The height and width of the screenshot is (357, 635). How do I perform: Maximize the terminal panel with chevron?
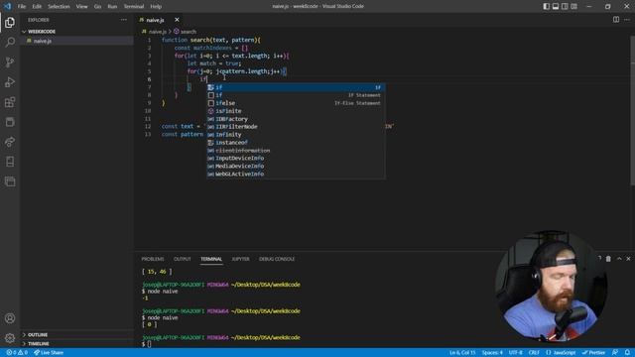(619, 259)
